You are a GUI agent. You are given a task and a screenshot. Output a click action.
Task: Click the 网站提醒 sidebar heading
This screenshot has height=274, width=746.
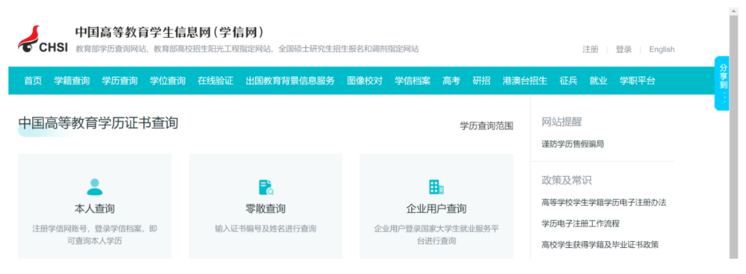(x=562, y=122)
